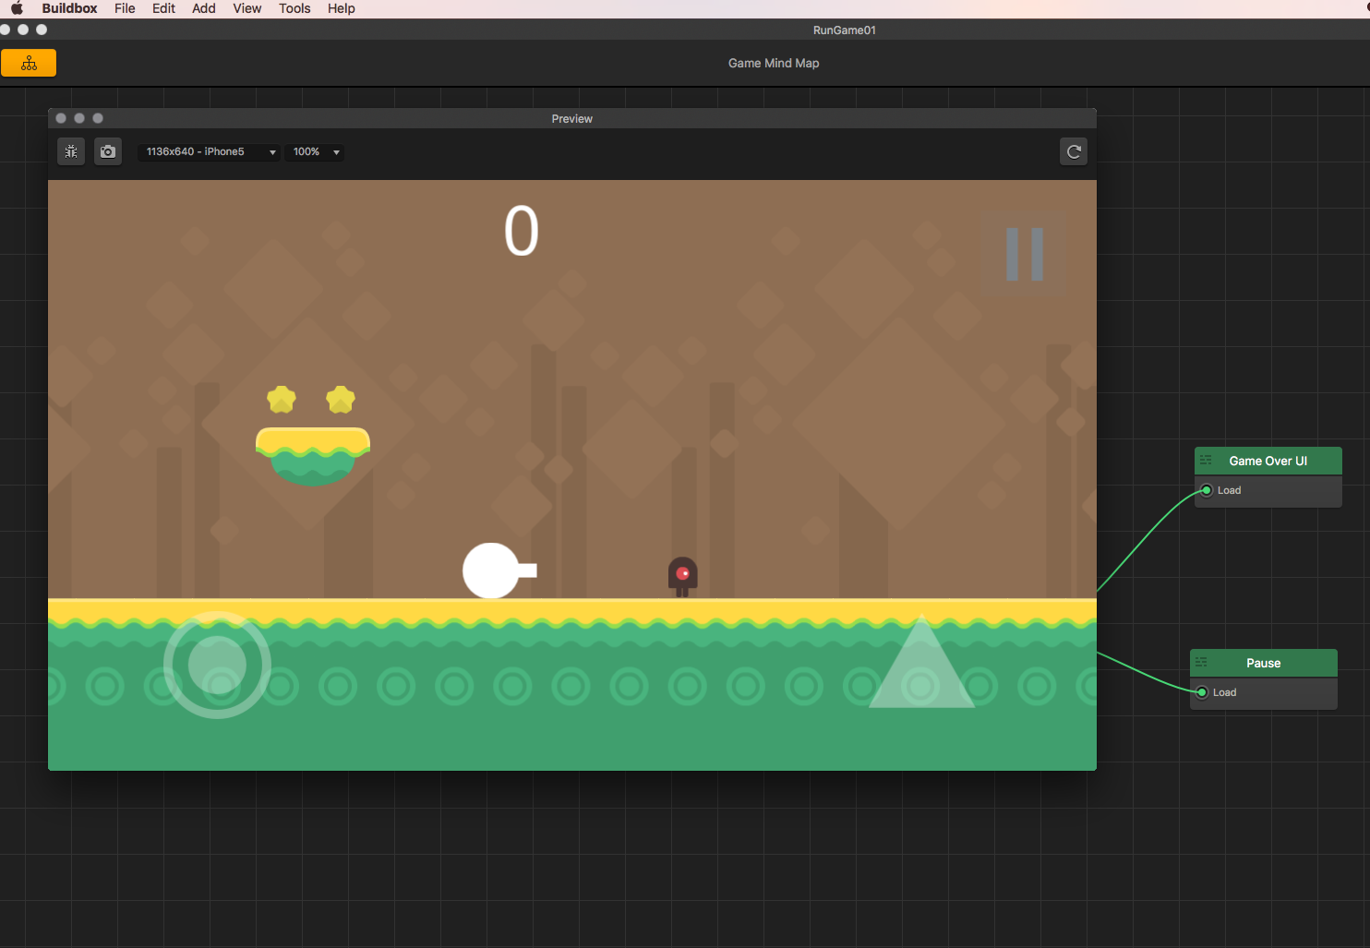Click the list icon on Game Over UI node
This screenshot has height=948, width=1370.
[x=1206, y=461]
